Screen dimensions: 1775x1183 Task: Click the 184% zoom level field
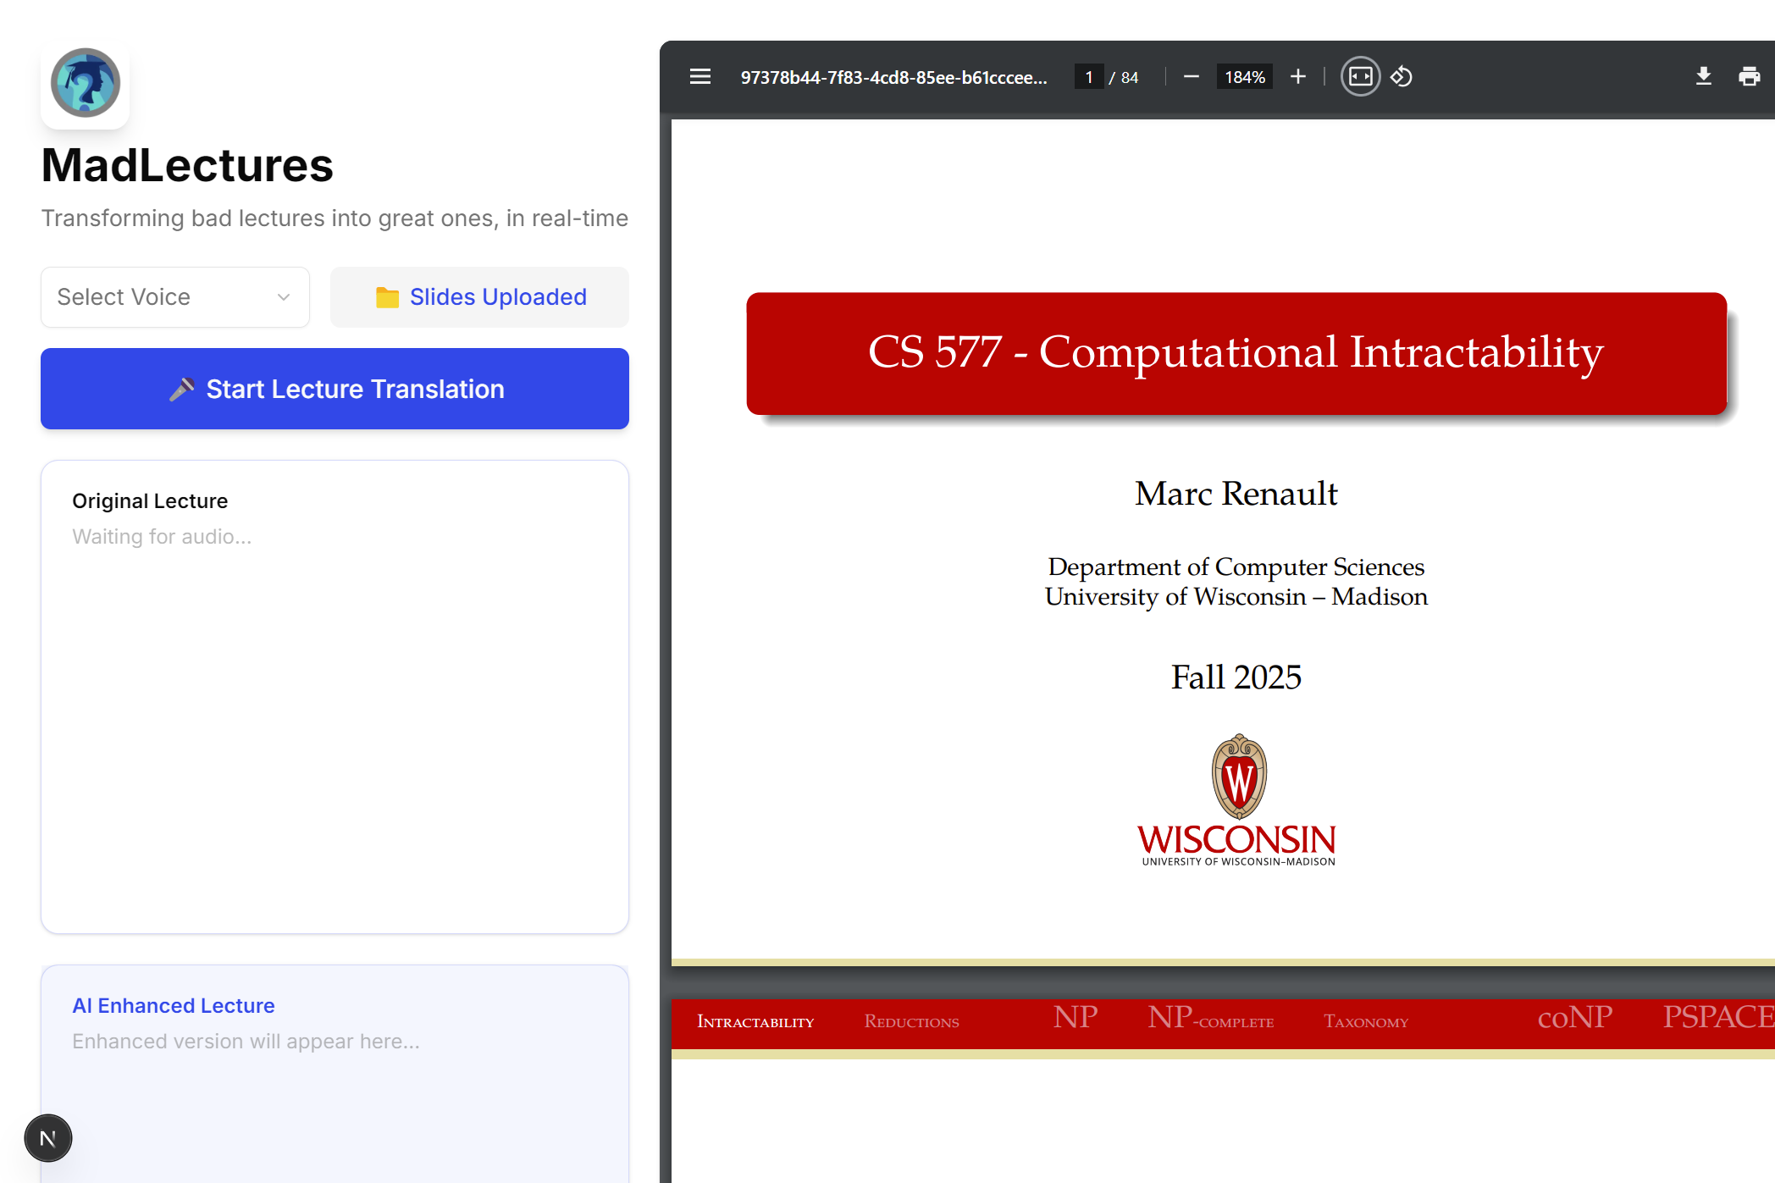point(1244,77)
